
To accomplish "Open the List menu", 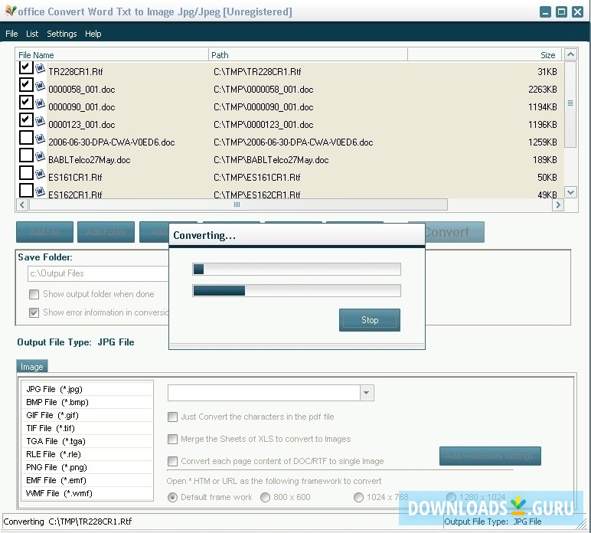I will 32,34.
